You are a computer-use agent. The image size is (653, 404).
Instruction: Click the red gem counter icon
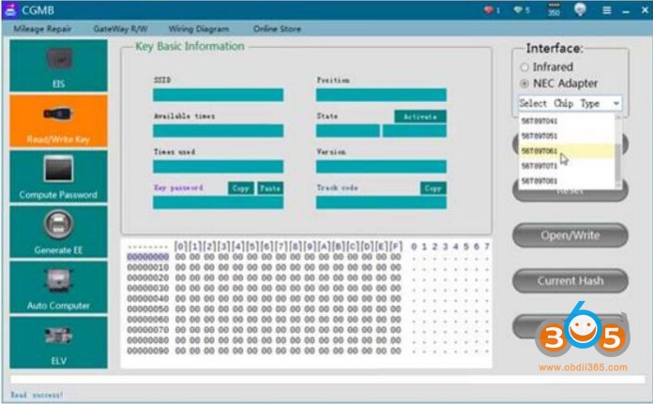pyautogui.click(x=492, y=10)
